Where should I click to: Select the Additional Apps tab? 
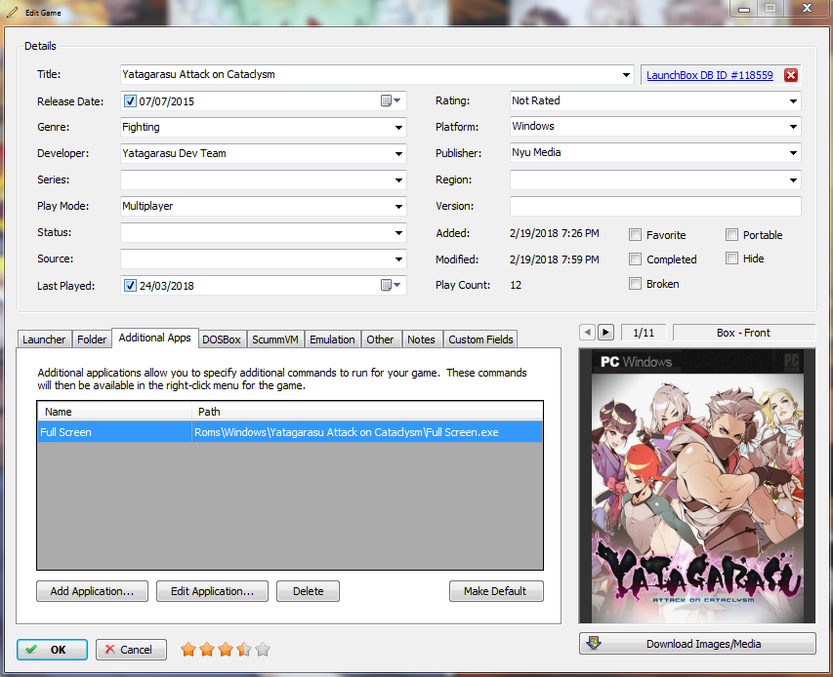(x=154, y=338)
